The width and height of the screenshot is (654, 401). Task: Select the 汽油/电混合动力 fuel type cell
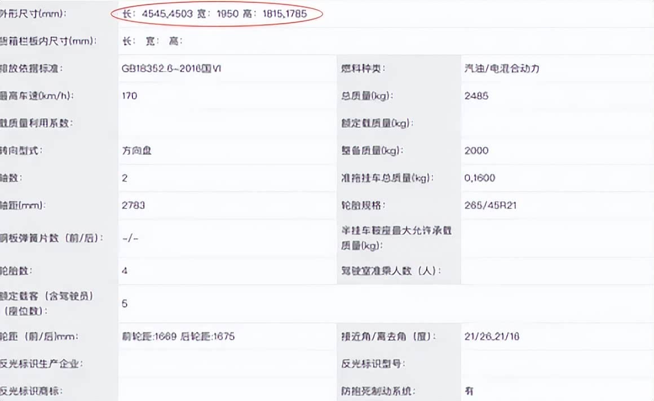coord(502,69)
